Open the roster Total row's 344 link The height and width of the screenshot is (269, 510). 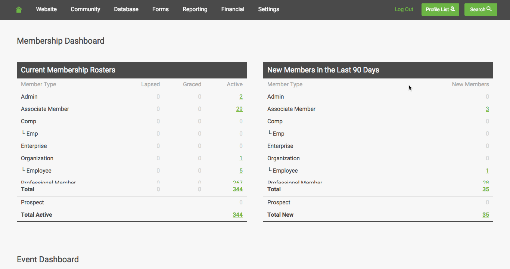click(x=237, y=189)
